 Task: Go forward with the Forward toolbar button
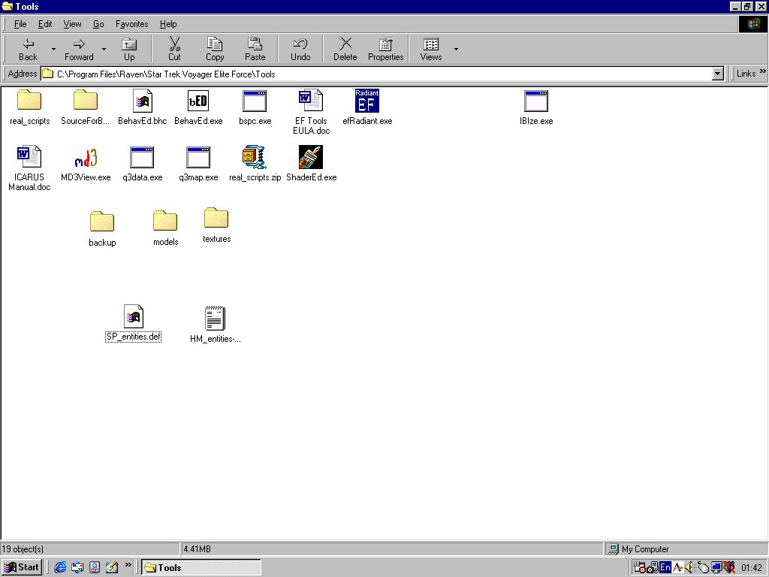pyautogui.click(x=79, y=50)
